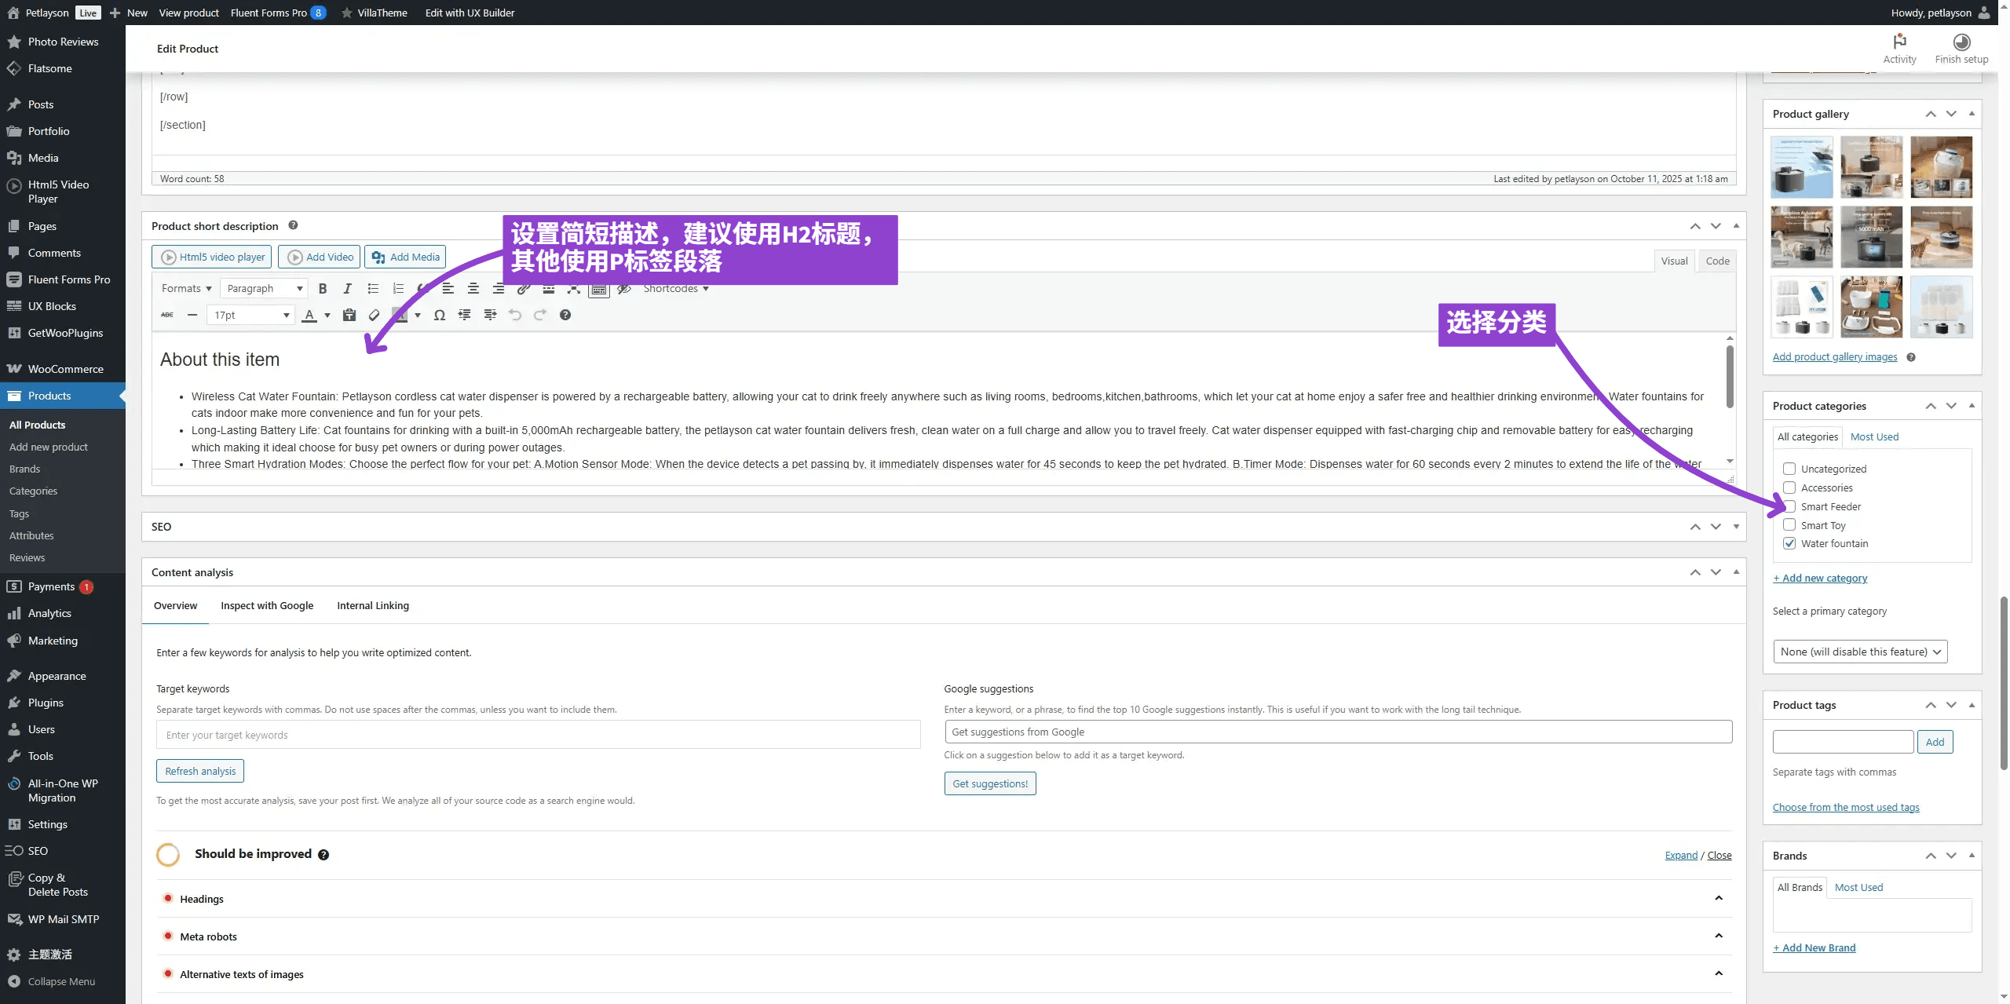Insert a horizontal line from the toolbar
2010x1004 pixels.
(192, 316)
